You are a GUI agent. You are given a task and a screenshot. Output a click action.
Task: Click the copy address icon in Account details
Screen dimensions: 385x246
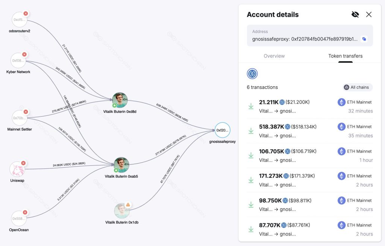pos(364,39)
